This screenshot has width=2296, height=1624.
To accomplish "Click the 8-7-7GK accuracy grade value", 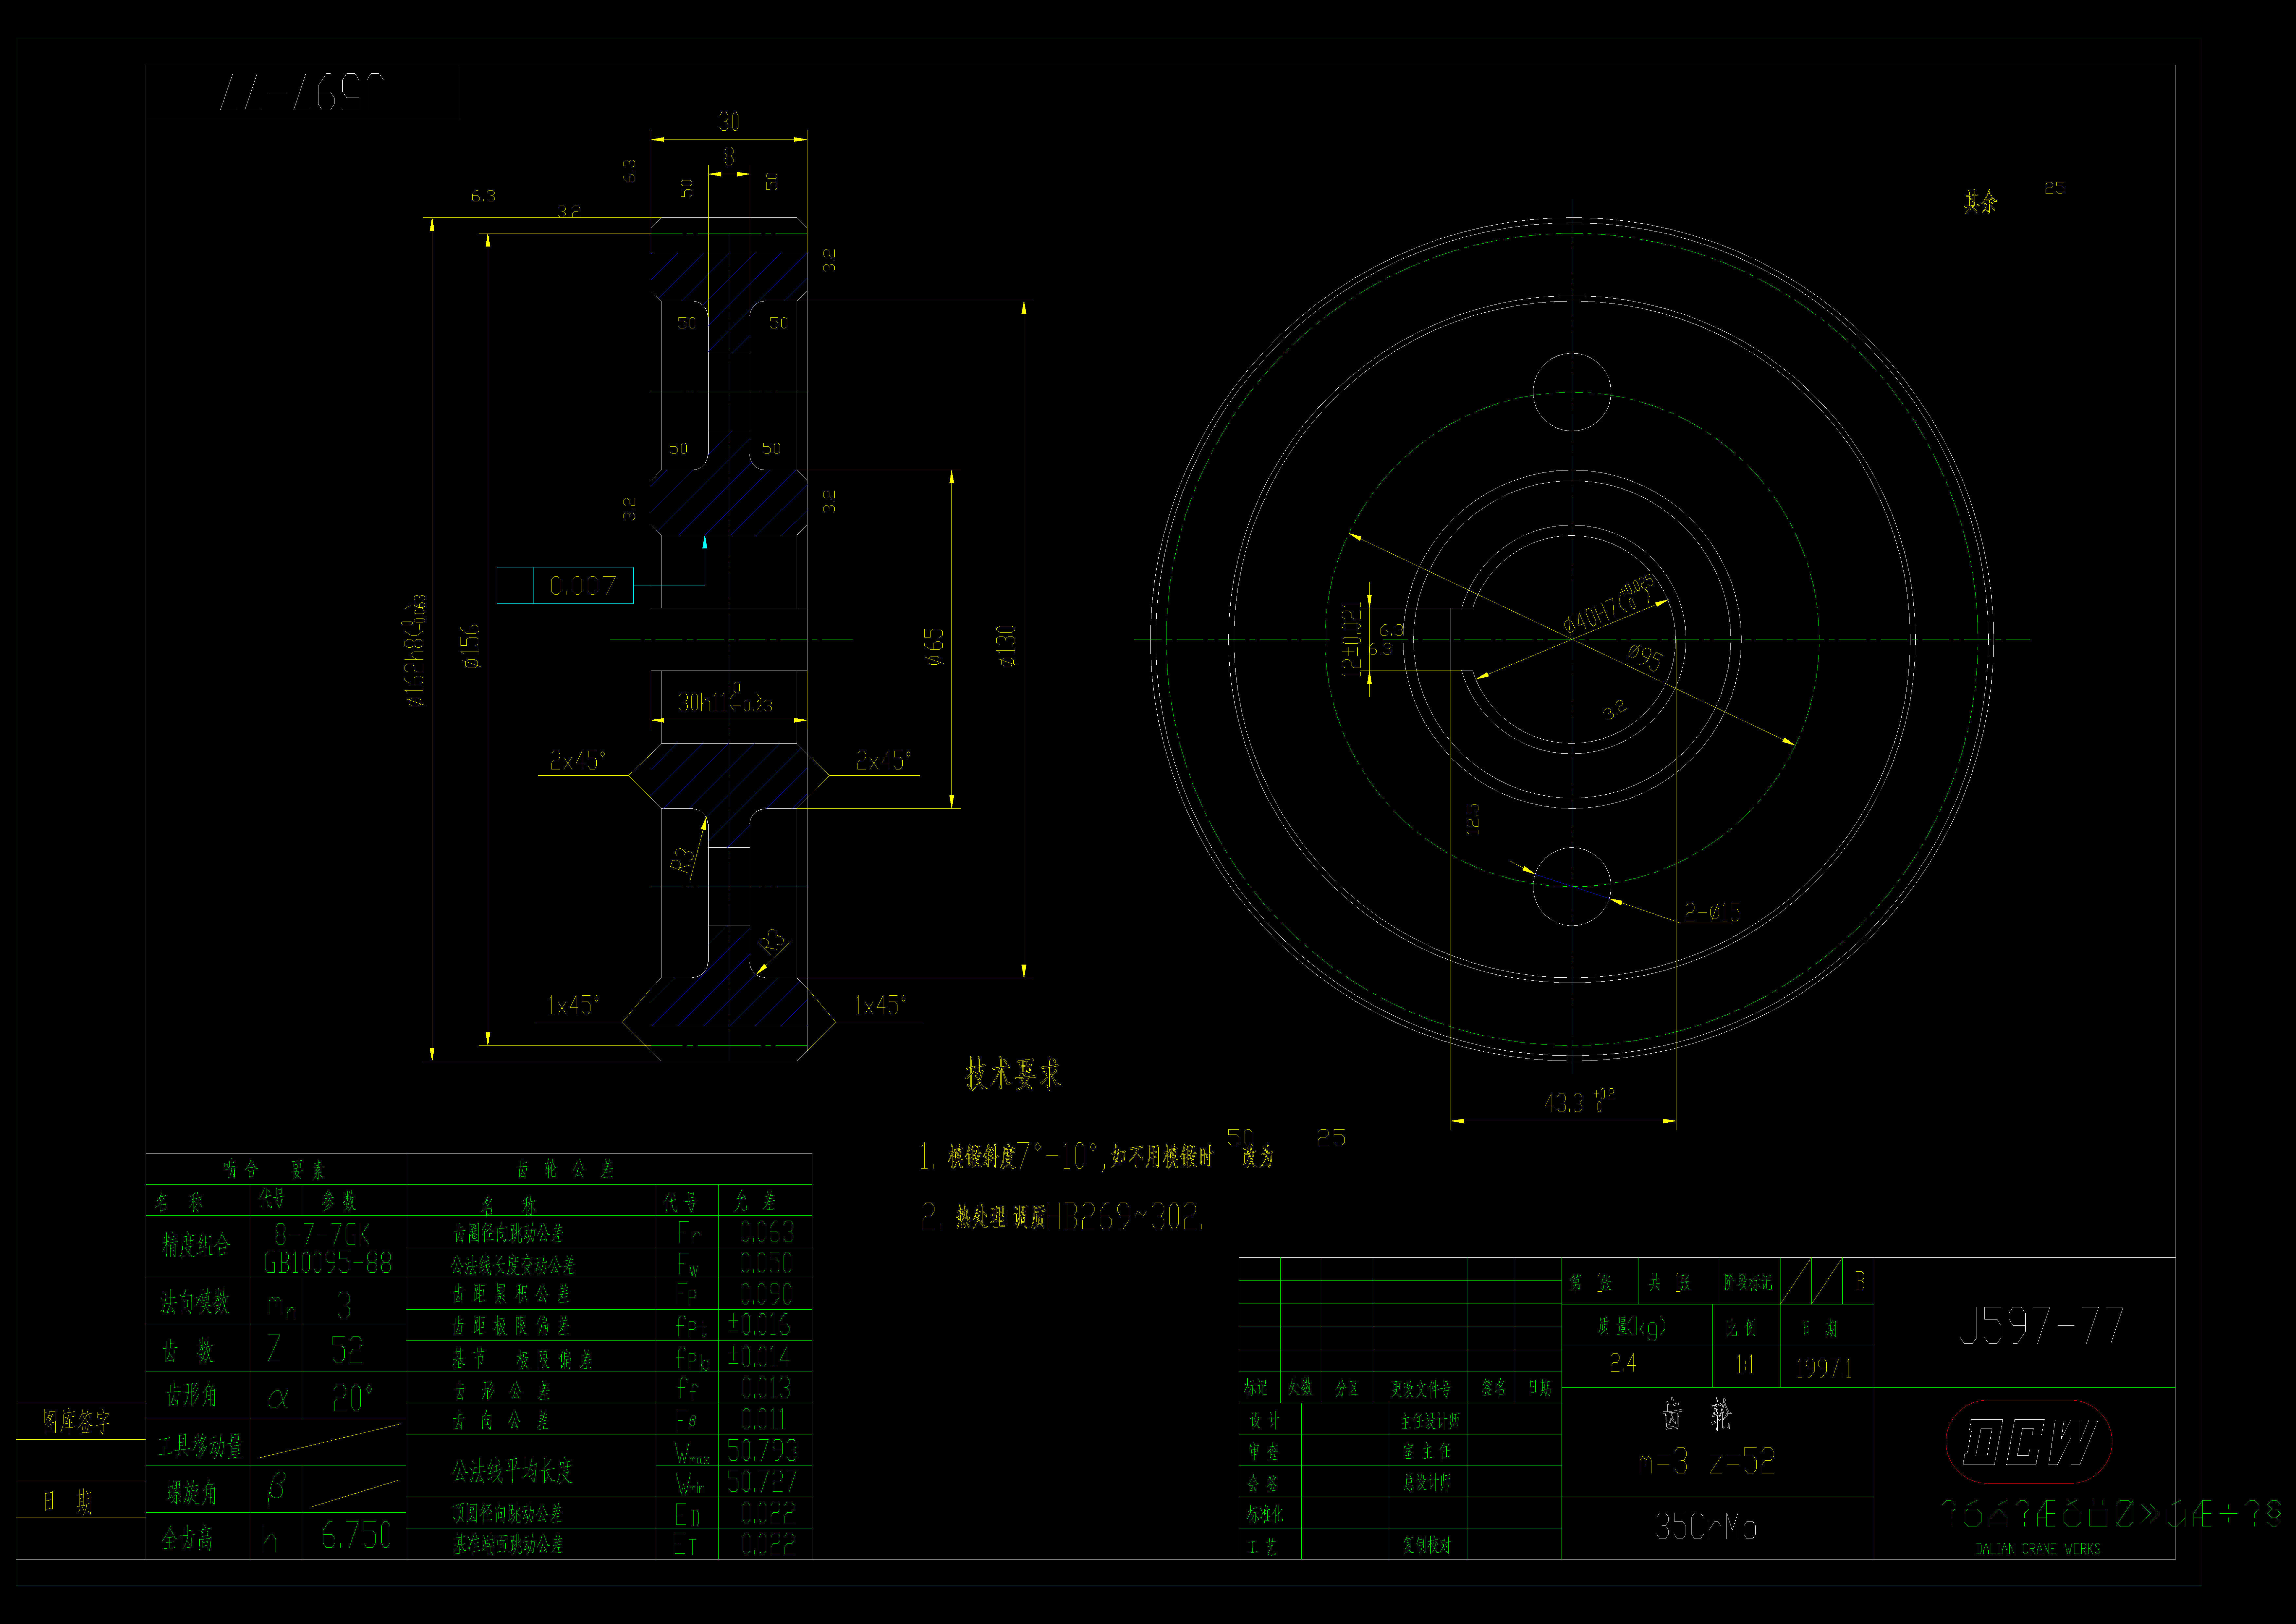I will coord(322,1234).
